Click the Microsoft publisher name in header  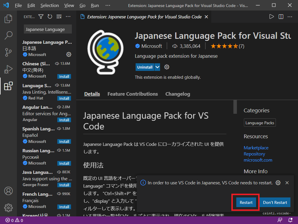coord(151,46)
